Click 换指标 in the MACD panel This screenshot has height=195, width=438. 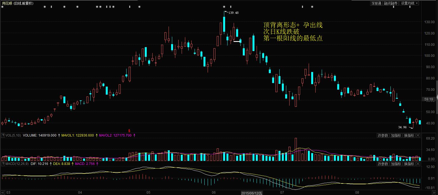(409, 164)
